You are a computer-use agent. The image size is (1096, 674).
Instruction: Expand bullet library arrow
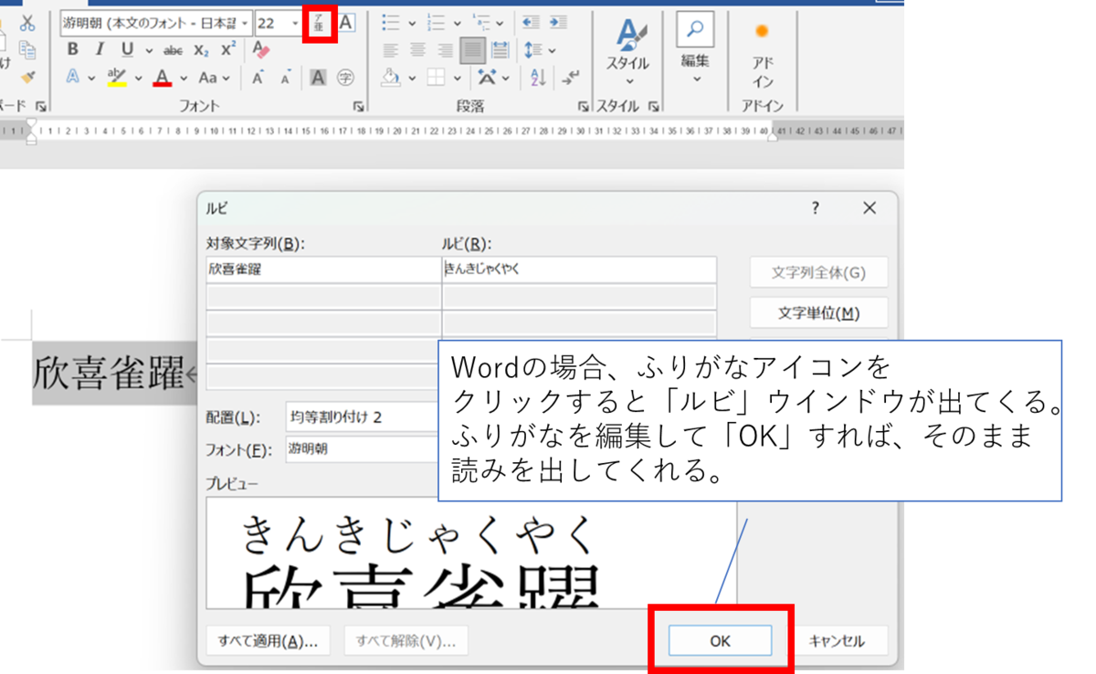pyautogui.click(x=412, y=23)
